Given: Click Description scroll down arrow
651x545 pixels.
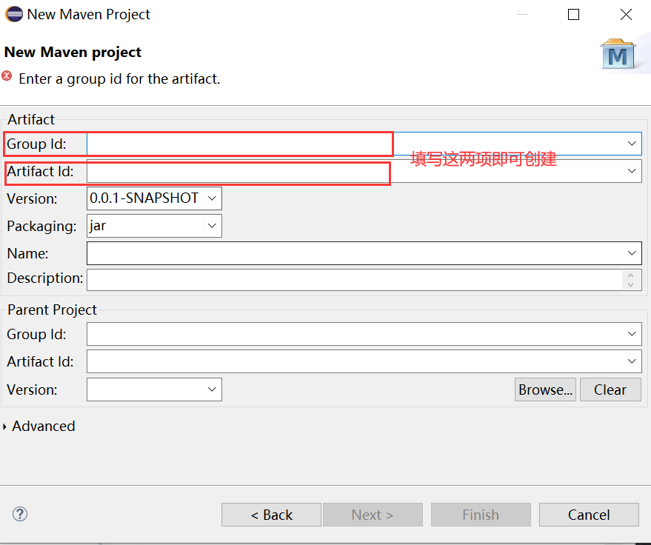Looking at the screenshot, I should click(631, 285).
